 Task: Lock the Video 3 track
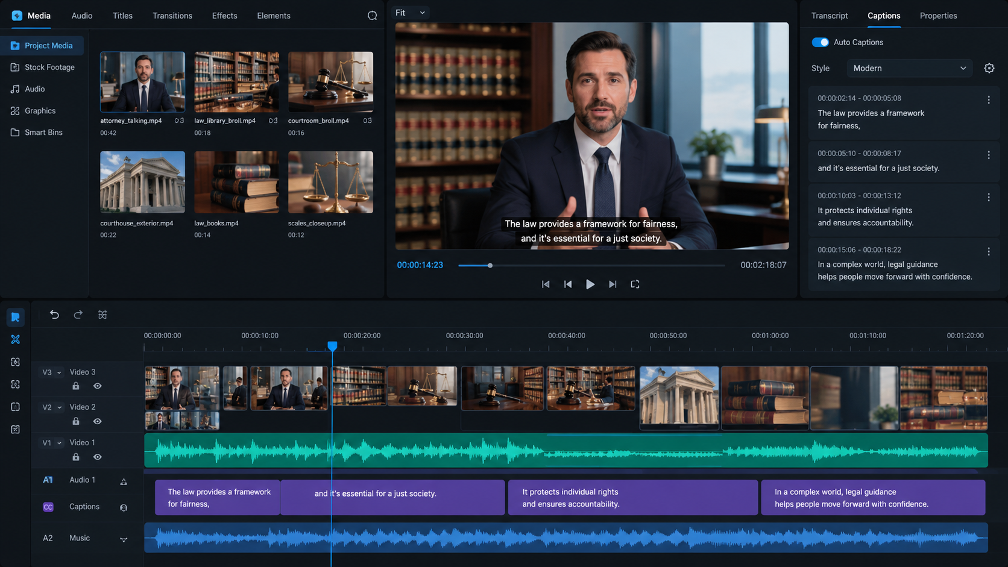point(76,386)
